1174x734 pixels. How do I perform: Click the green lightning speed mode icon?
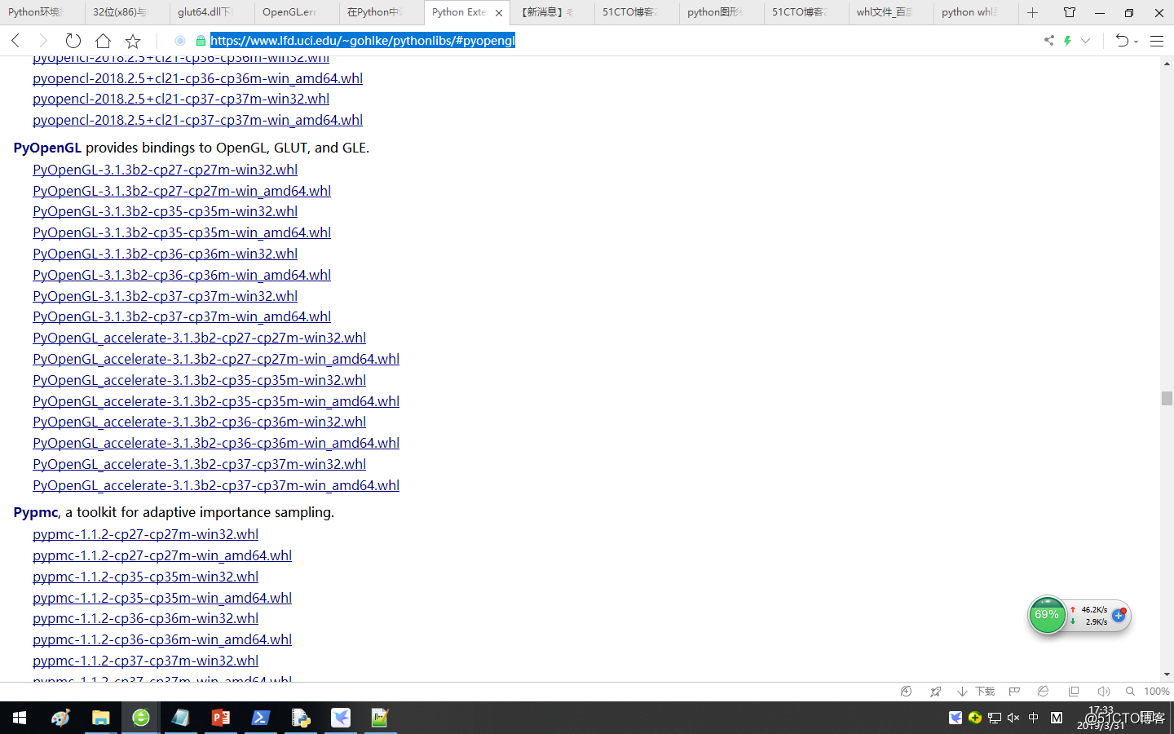[1067, 41]
